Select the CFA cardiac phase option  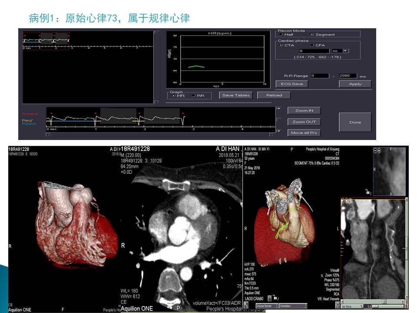311,45
